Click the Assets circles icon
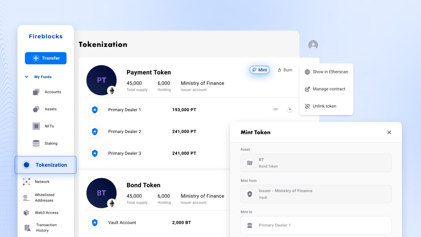 36,109
